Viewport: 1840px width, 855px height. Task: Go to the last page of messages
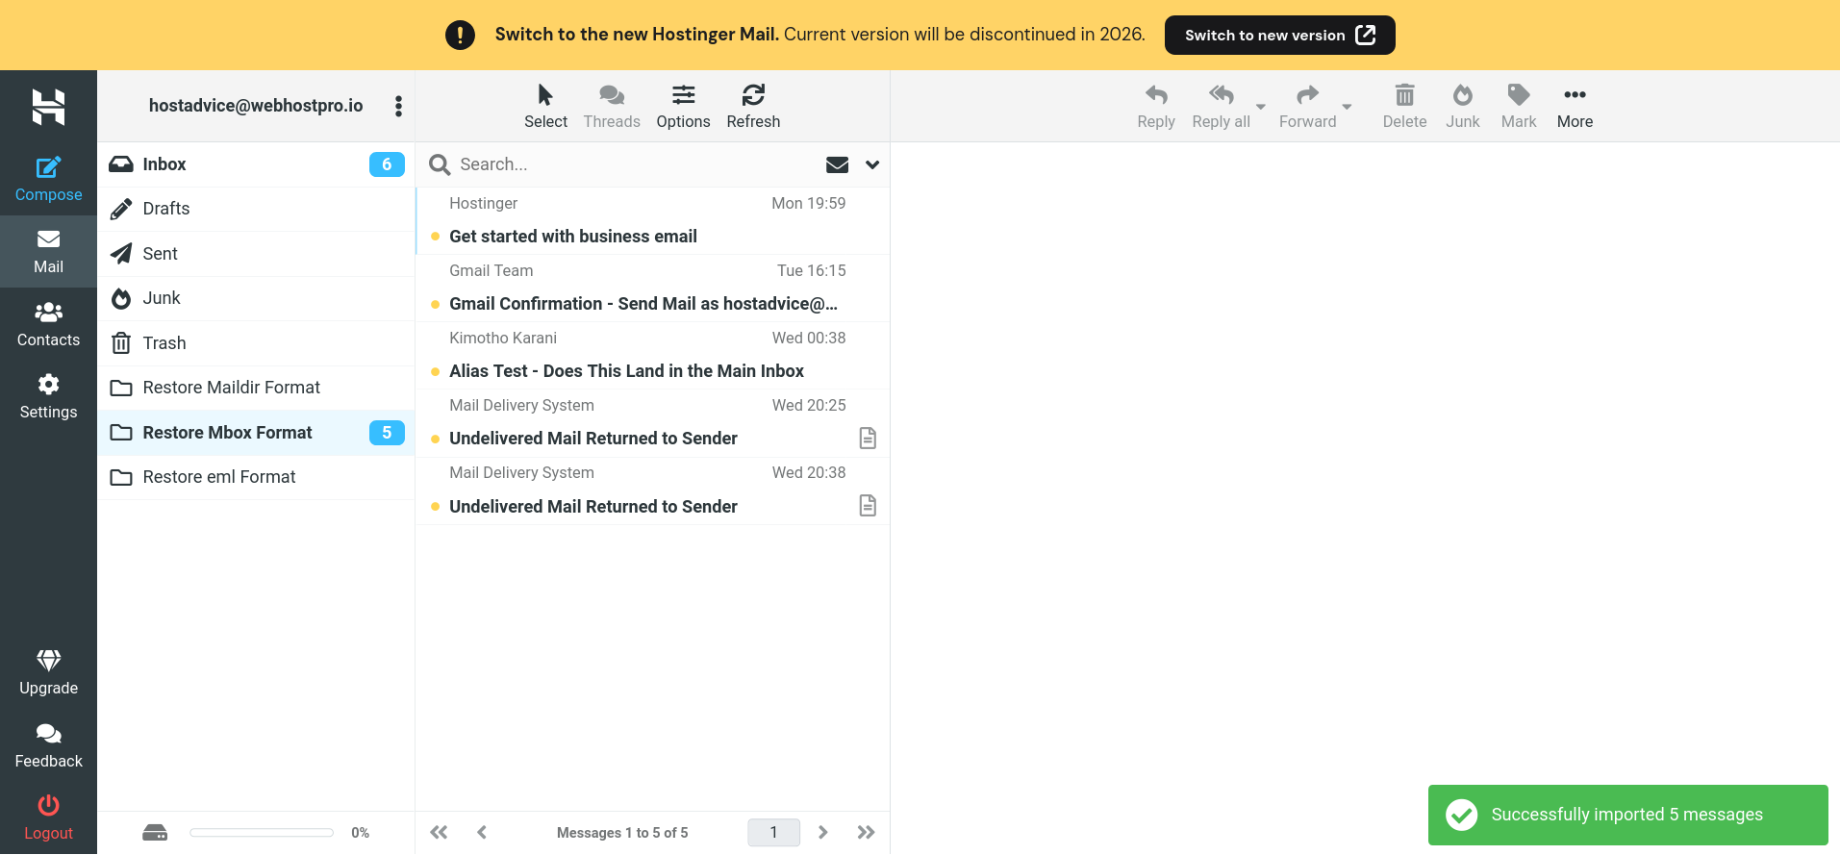(866, 833)
